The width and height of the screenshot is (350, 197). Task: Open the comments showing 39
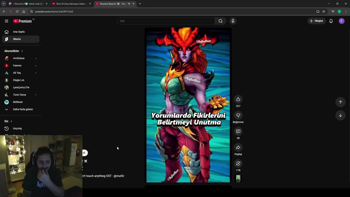click(x=238, y=132)
